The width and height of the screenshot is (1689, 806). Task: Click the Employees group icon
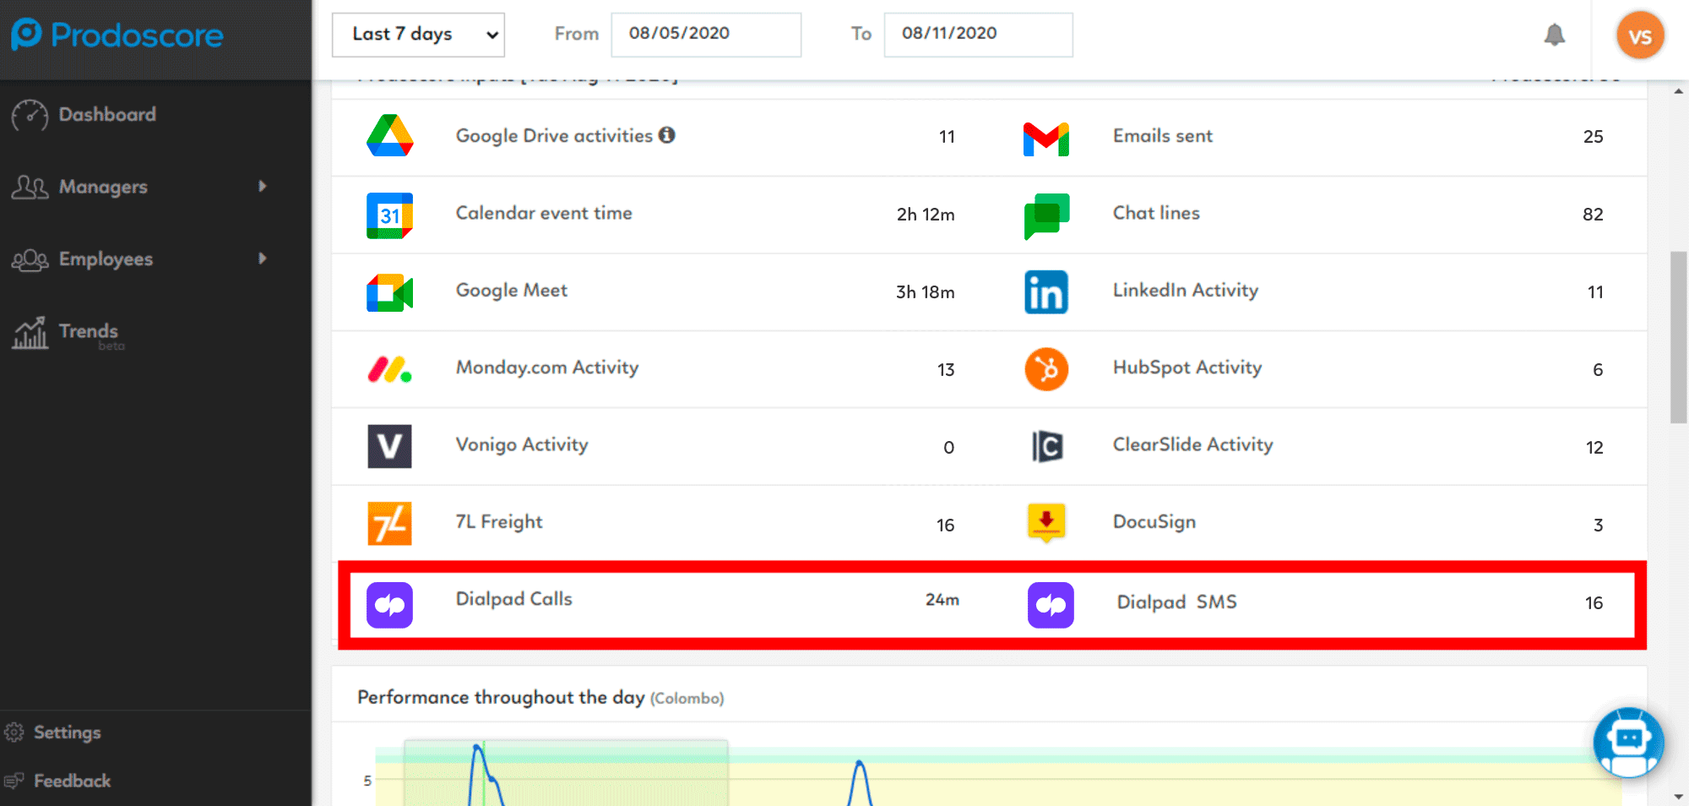click(x=30, y=259)
